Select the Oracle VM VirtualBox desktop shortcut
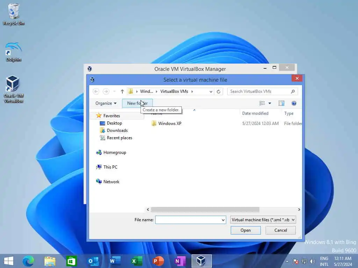The image size is (358, 268). pyautogui.click(x=13, y=89)
